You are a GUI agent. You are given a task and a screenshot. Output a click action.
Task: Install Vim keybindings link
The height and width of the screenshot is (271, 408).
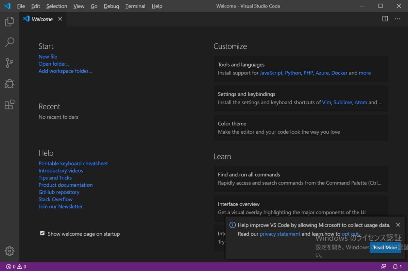(x=326, y=102)
